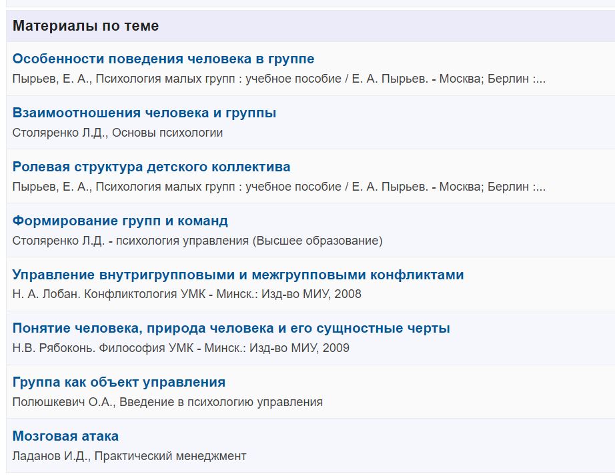
Task: Click 'Столяренко Л.Д. - психология управления' source line
Action: pyautogui.click(x=197, y=241)
